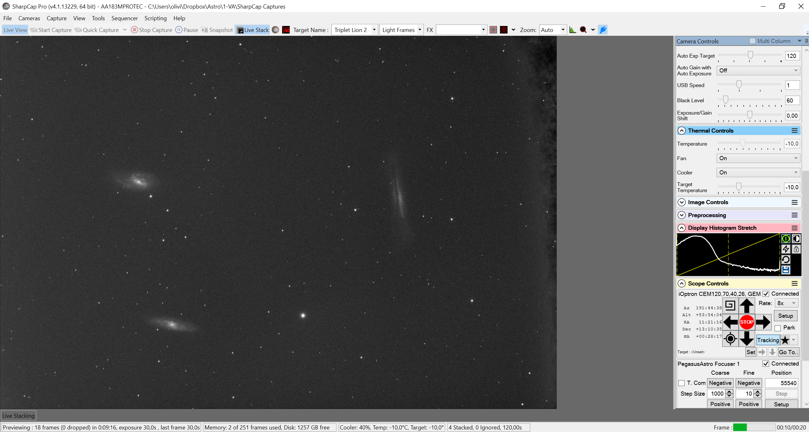Click the plate solve crosshair target icon

(x=730, y=339)
